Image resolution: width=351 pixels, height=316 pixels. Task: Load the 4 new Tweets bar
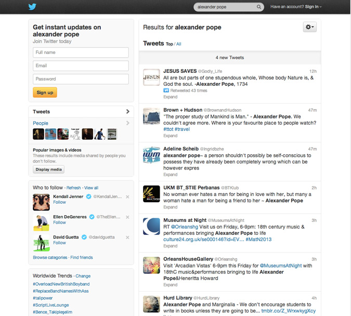(x=230, y=58)
